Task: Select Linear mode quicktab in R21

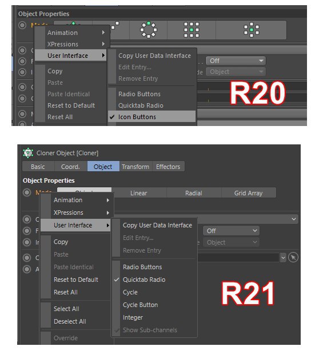Action: 139,193
